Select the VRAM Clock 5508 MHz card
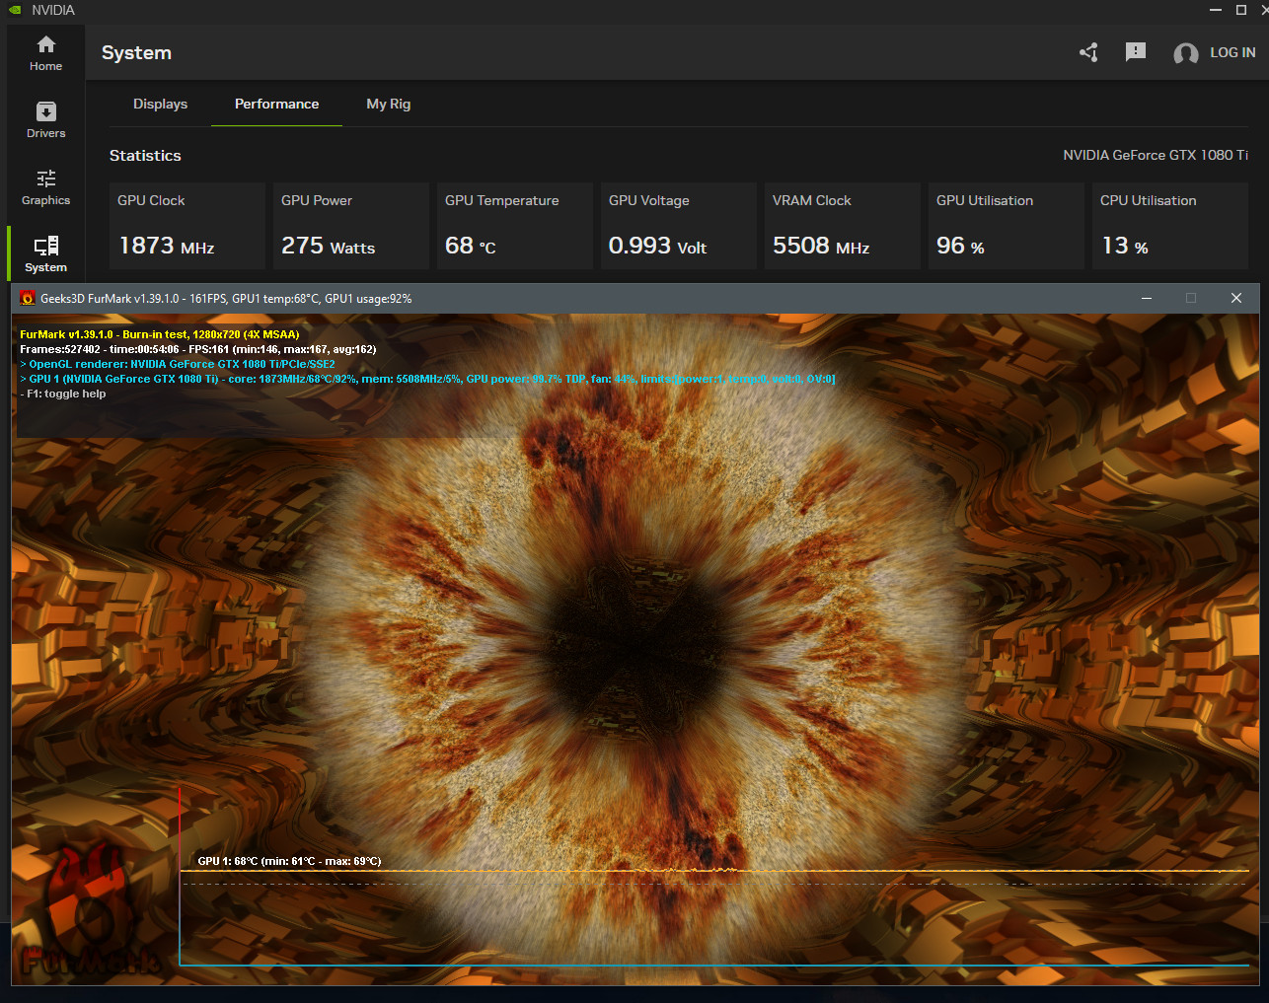1269x1003 pixels. coord(843,226)
